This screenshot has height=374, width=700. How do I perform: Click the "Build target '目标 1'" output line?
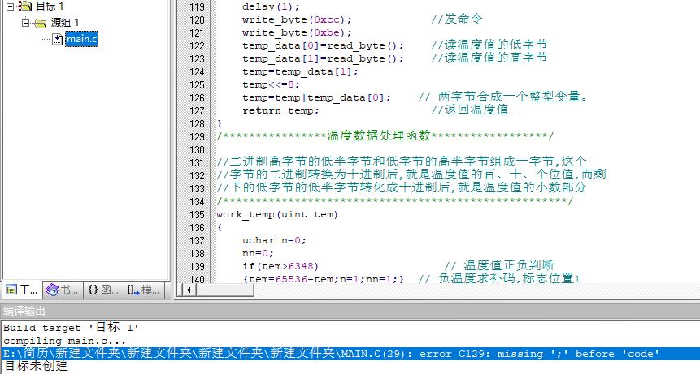coord(72,328)
